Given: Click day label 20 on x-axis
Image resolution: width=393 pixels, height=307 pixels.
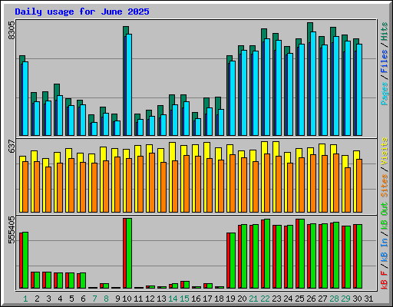Looking at the screenshot, I should [242, 299].
